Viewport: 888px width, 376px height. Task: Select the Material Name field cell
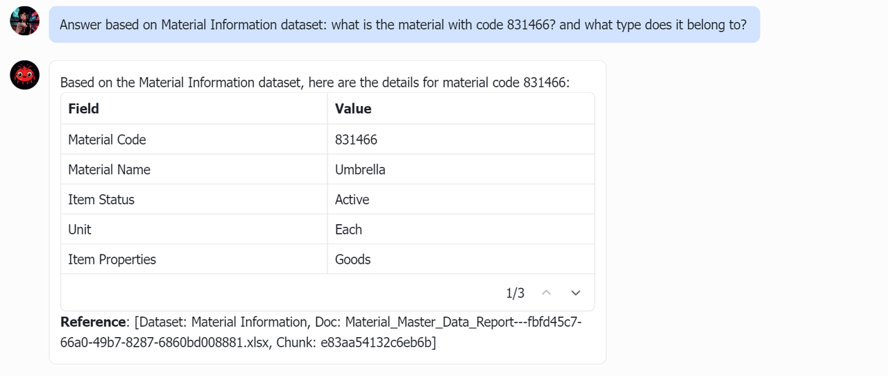(x=109, y=169)
